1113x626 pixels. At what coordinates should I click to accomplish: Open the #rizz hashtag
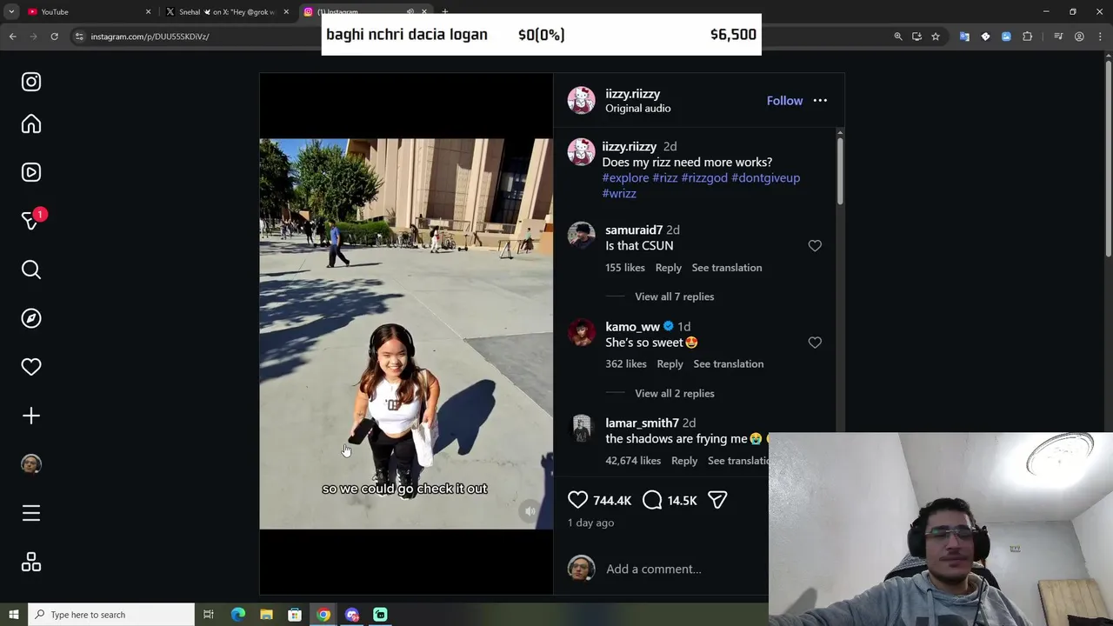pos(665,178)
